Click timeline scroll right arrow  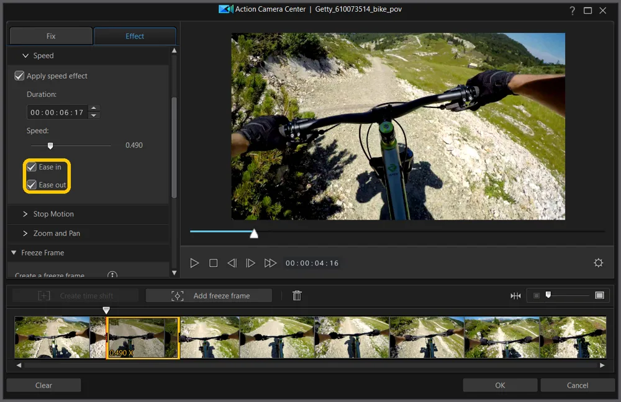coord(602,365)
